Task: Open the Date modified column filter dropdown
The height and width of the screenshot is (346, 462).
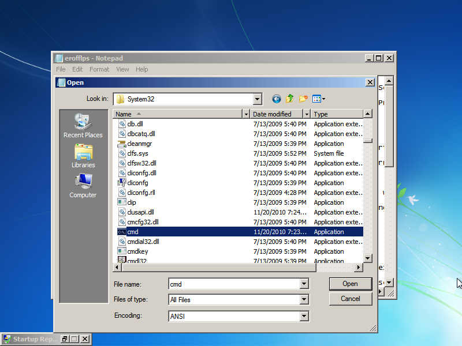Action: click(307, 114)
